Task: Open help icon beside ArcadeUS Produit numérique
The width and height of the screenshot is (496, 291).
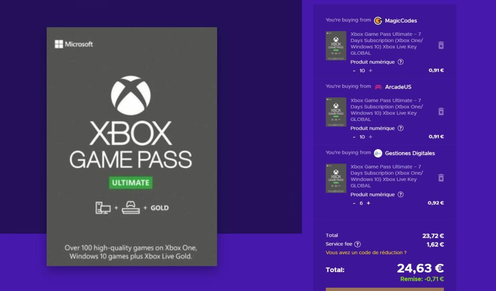Action: click(x=401, y=128)
